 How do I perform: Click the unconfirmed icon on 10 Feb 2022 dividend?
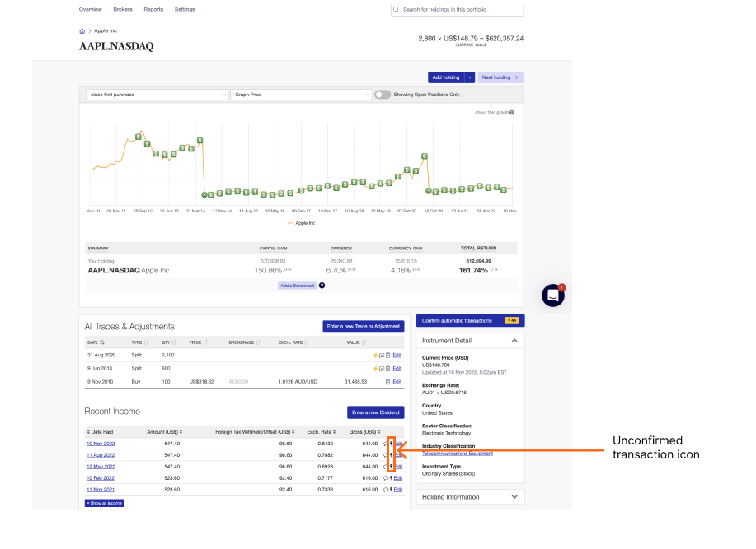coord(391,478)
